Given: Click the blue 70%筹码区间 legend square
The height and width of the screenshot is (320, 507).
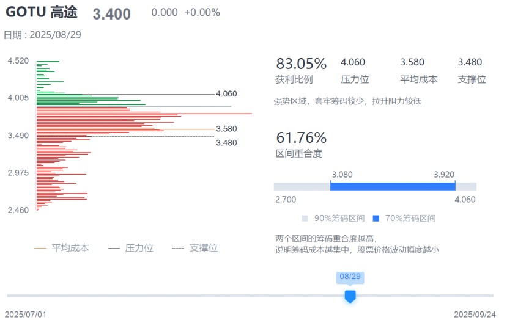Looking at the screenshot, I should (376, 219).
